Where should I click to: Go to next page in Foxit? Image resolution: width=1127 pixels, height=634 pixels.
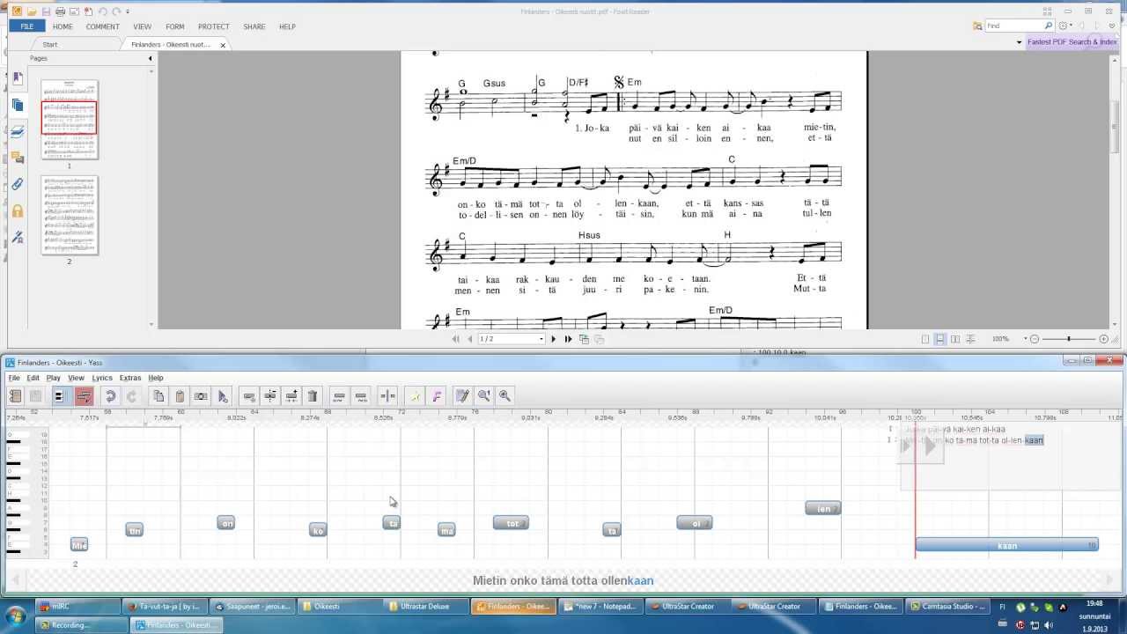554,339
